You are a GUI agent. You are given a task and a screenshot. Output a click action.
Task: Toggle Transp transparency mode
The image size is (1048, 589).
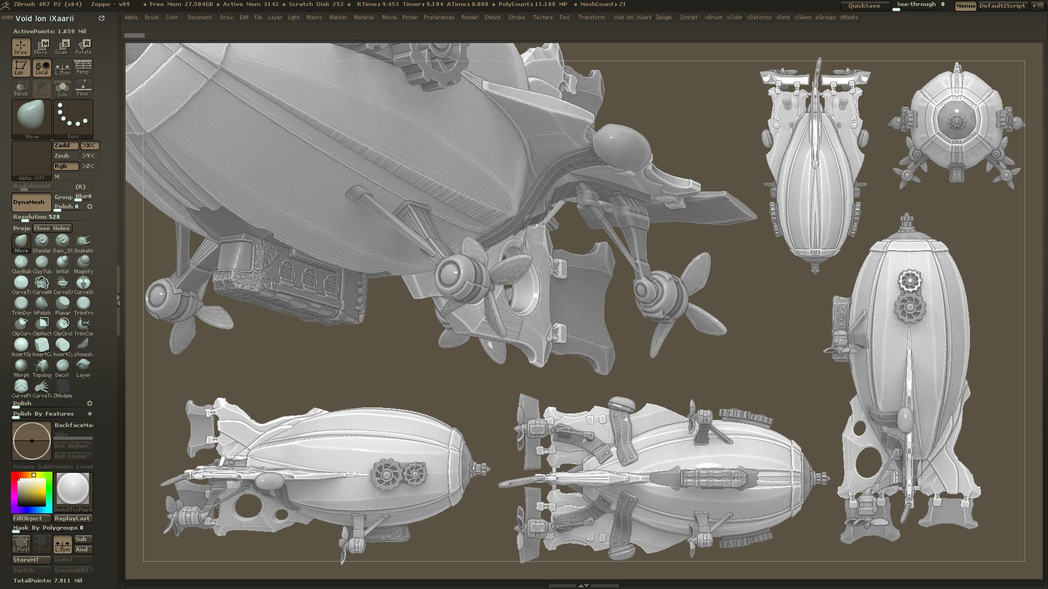(x=21, y=88)
